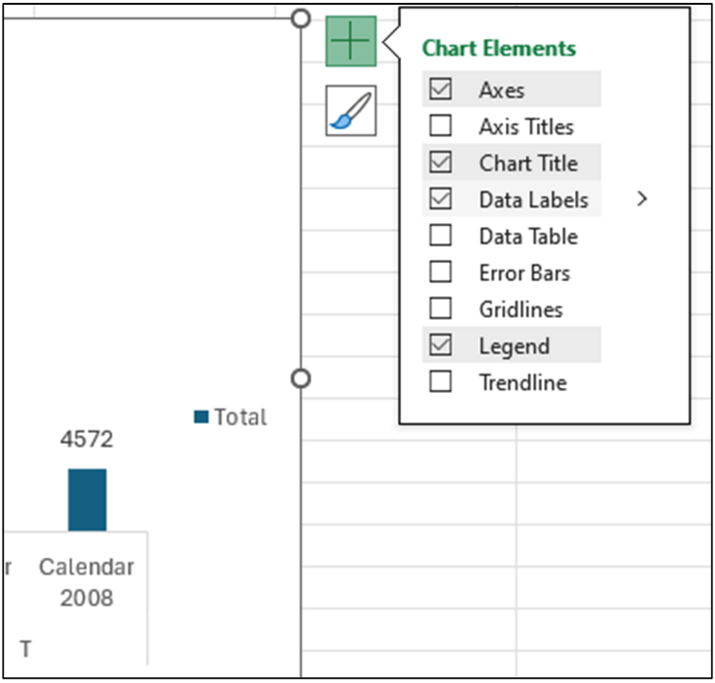Click the chart's top-right corner resize handle
This screenshot has height=683, width=715.
tap(301, 19)
